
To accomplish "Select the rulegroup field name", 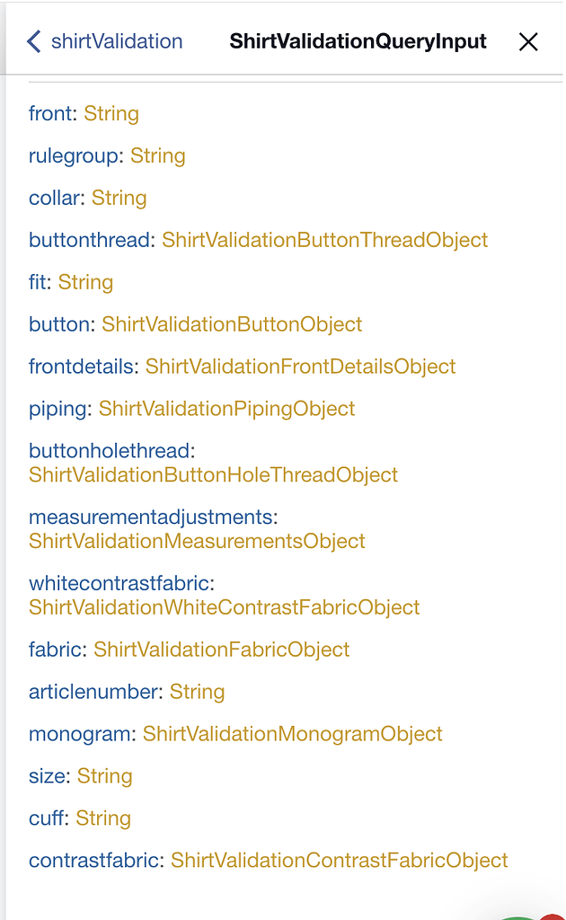I will (x=74, y=155).
